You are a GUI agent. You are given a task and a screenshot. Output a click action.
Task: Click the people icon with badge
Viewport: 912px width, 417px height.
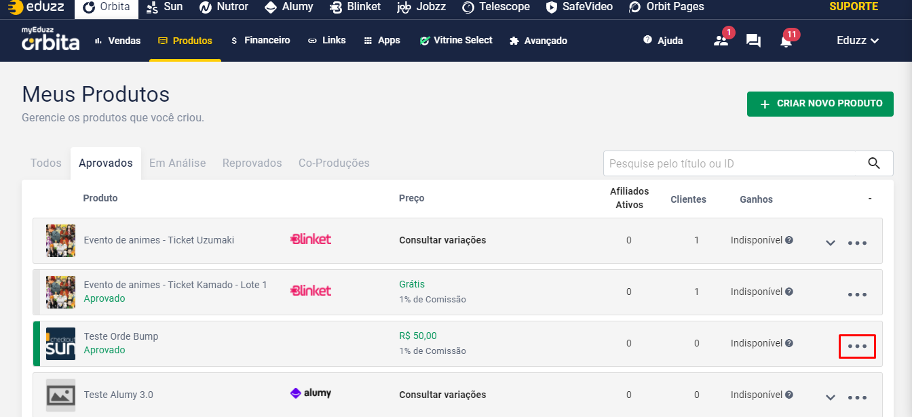click(721, 41)
